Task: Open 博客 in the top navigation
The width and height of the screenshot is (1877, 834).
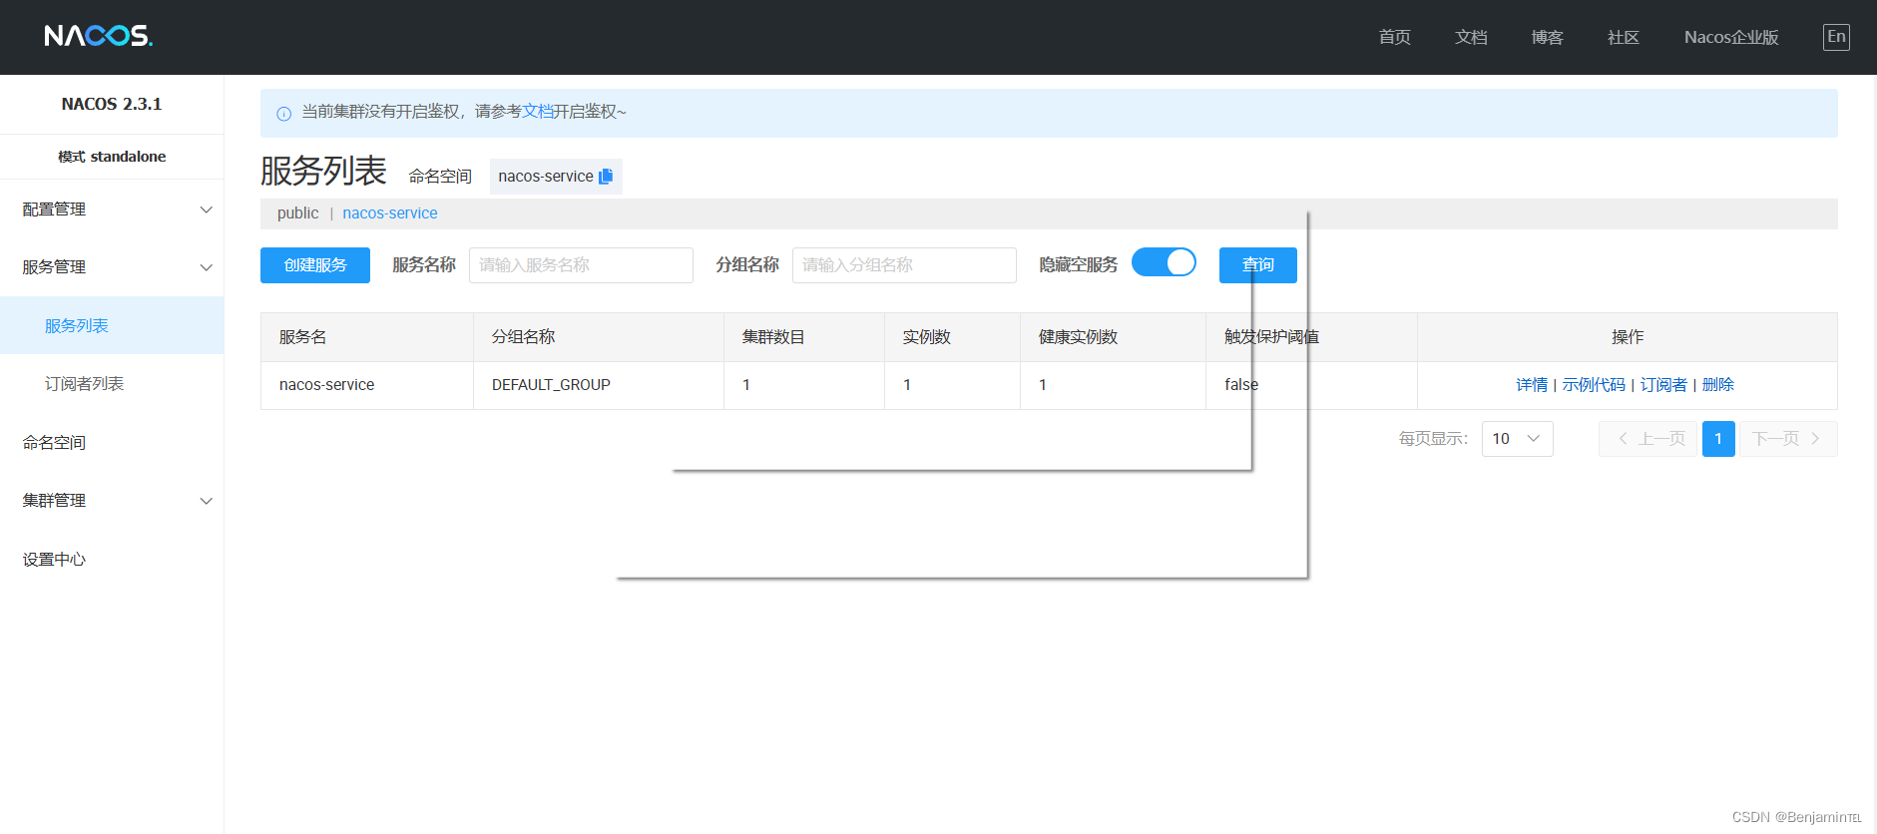Action: [x=1547, y=37]
